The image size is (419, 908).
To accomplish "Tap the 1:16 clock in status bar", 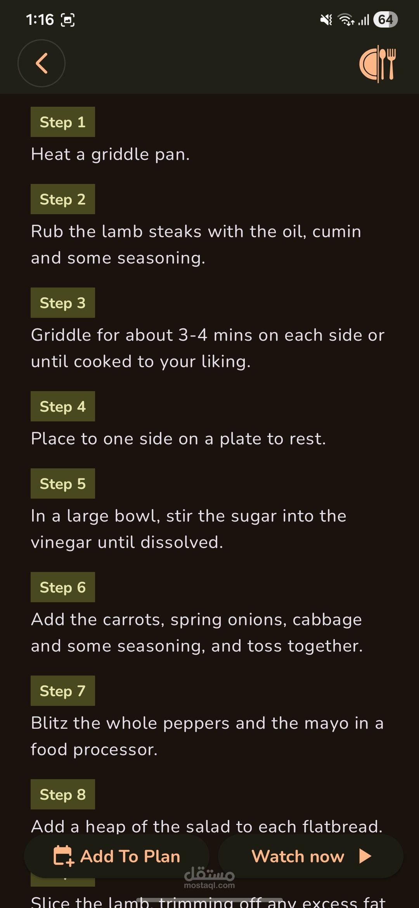I will tap(40, 20).
